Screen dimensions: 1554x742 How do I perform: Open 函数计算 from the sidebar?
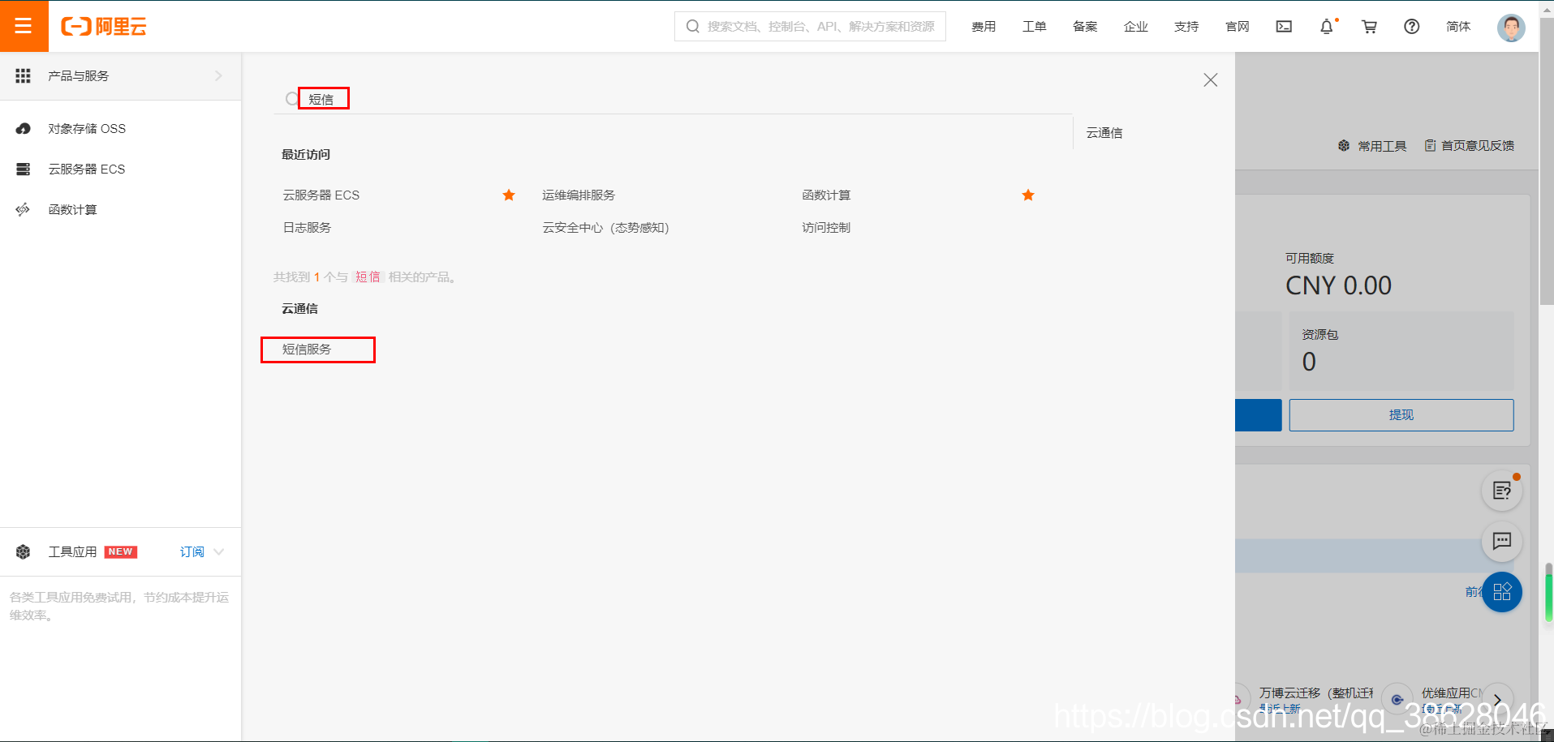[72, 208]
